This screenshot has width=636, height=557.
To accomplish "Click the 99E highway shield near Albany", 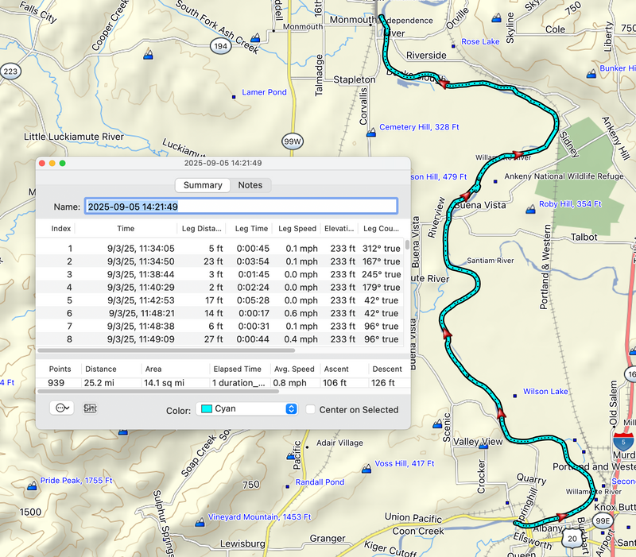I will point(603,521).
